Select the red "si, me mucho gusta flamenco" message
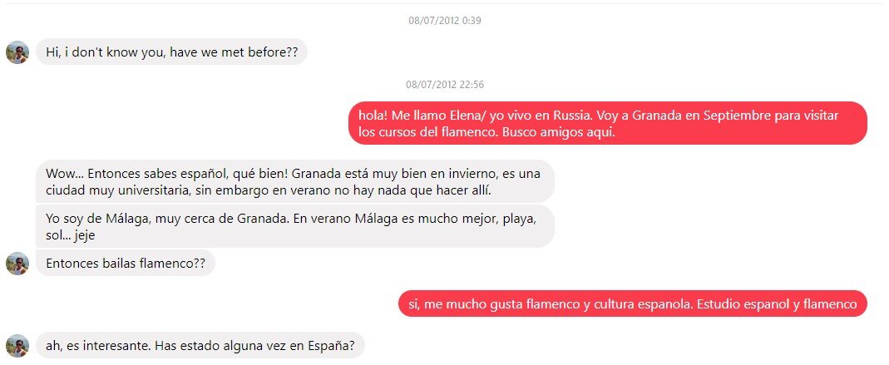889x365 pixels. tap(633, 303)
